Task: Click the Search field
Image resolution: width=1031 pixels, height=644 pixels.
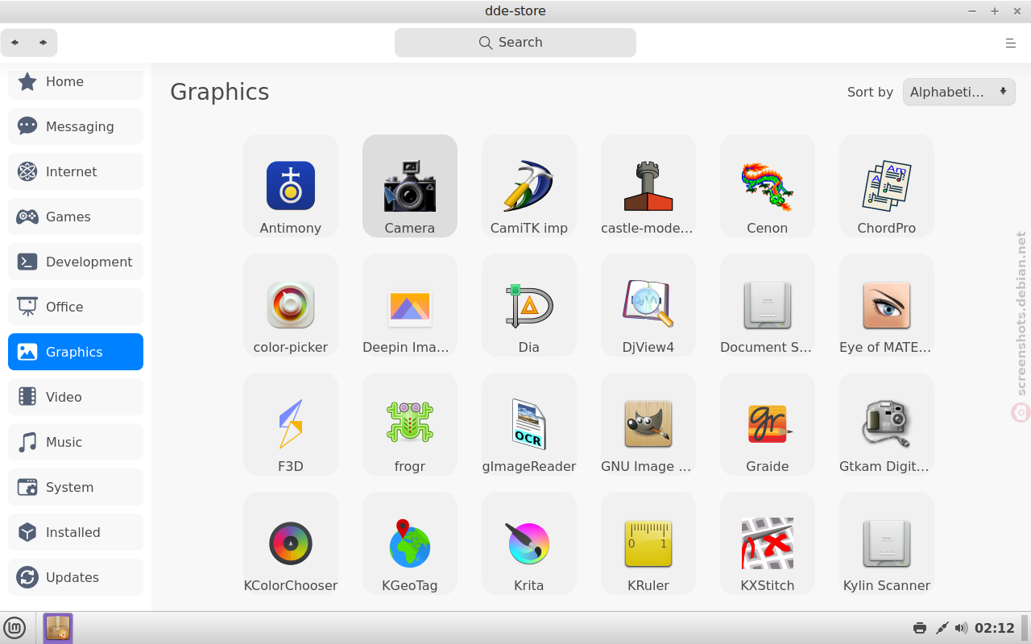Action: tap(515, 43)
